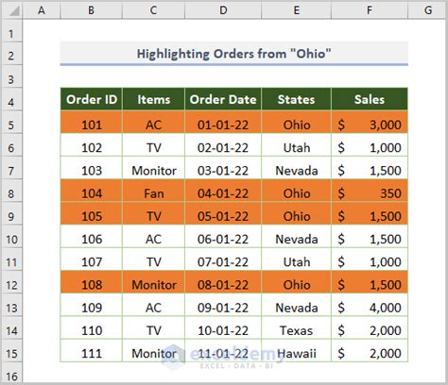Select the date cell 06-01-22
The width and height of the screenshot is (448, 385).
click(x=223, y=236)
